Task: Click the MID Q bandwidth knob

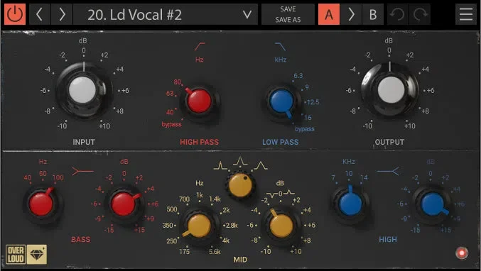Action: coord(240,184)
